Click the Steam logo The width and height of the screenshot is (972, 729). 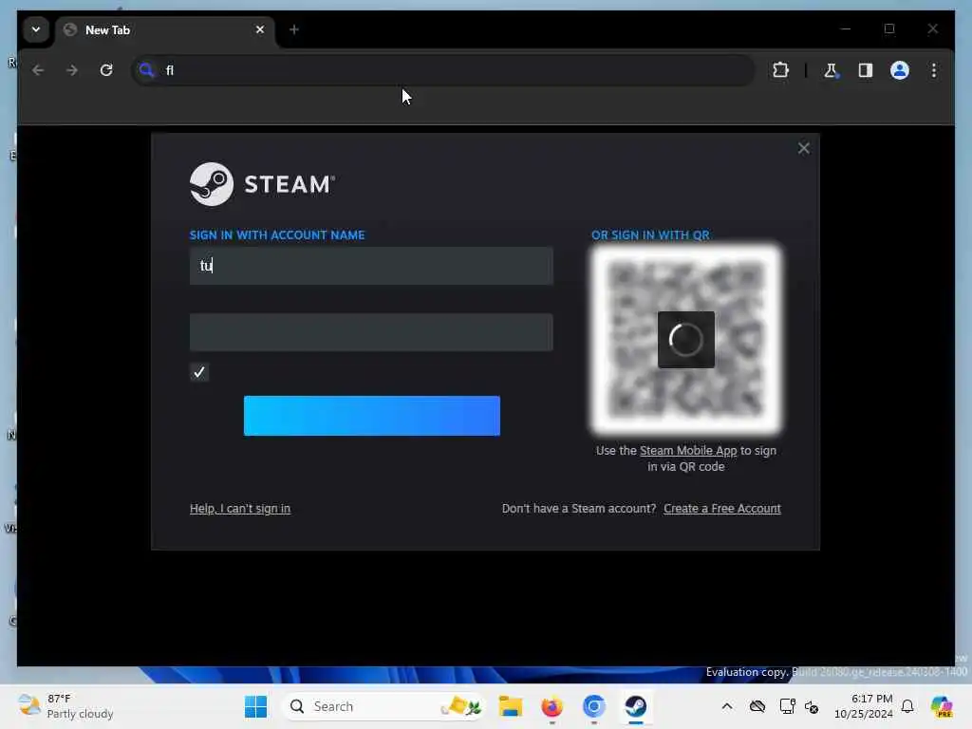click(262, 184)
